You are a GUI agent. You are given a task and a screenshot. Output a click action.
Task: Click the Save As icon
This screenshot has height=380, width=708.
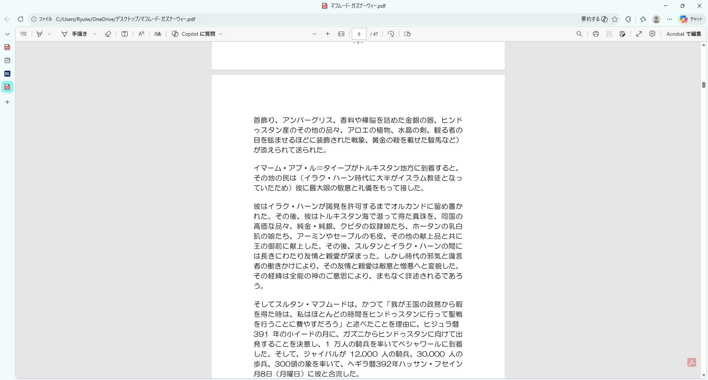click(622, 34)
